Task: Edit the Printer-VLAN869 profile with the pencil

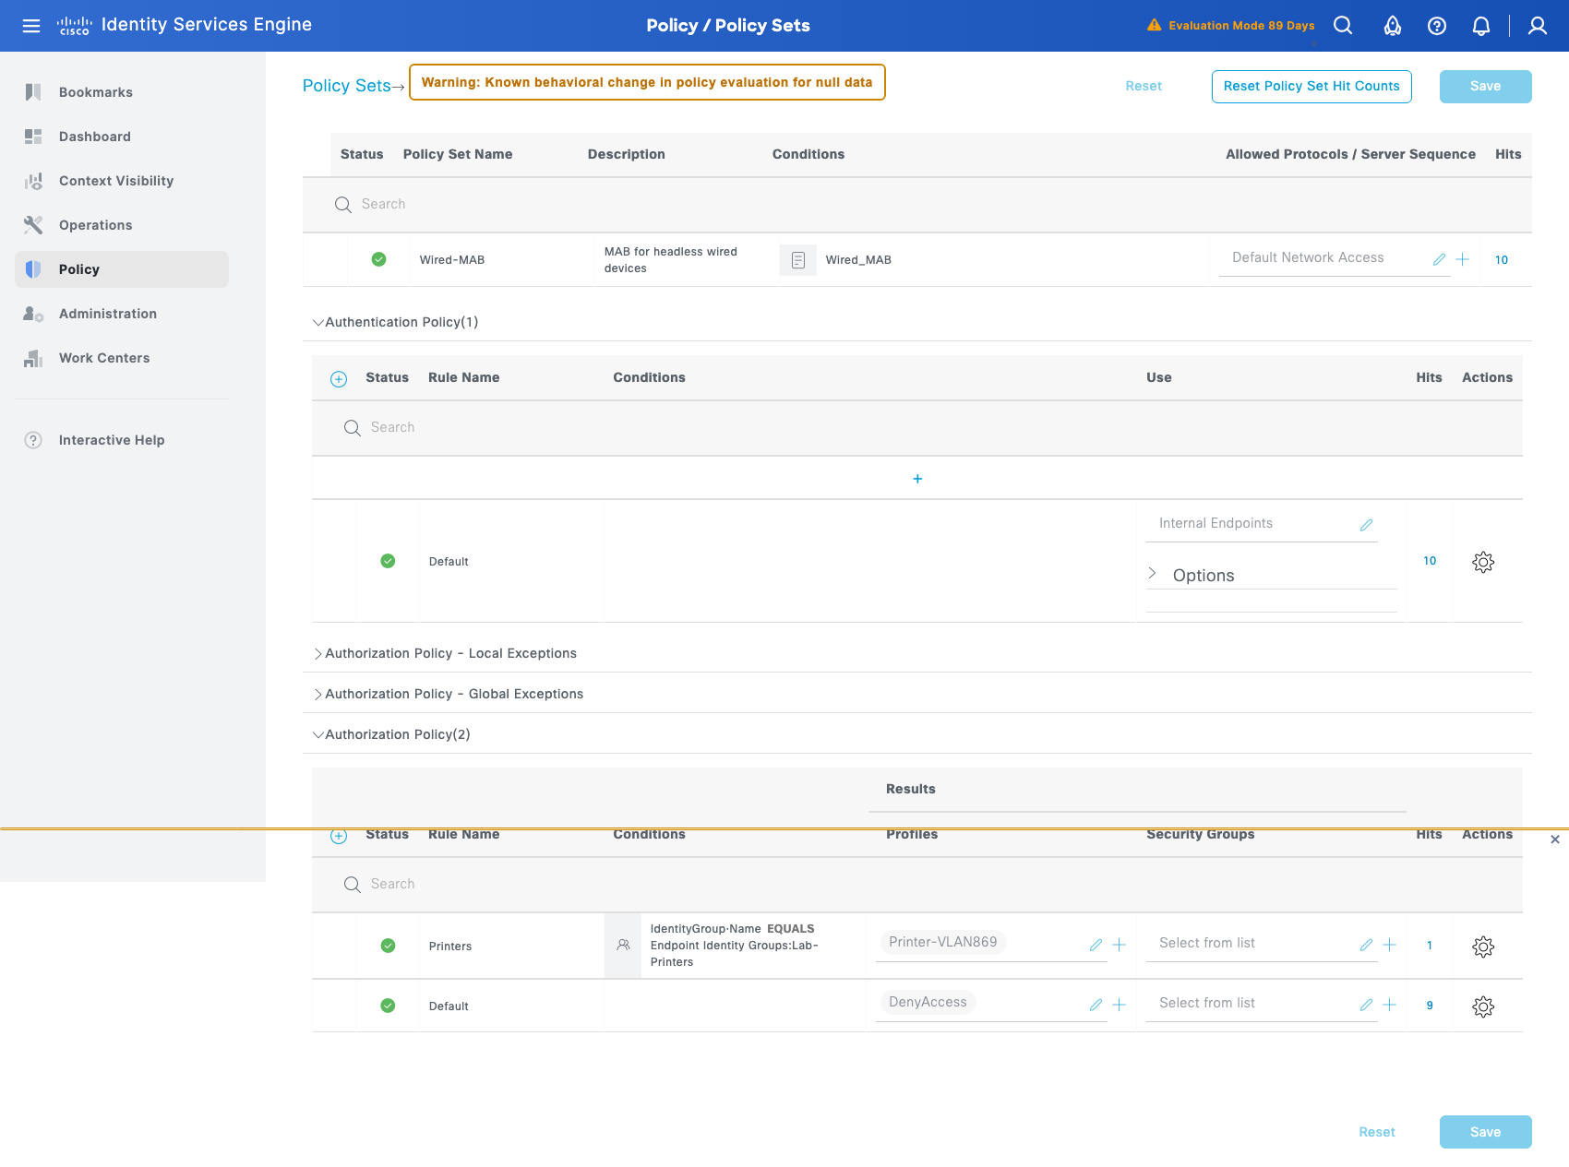Action: click(x=1096, y=945)
